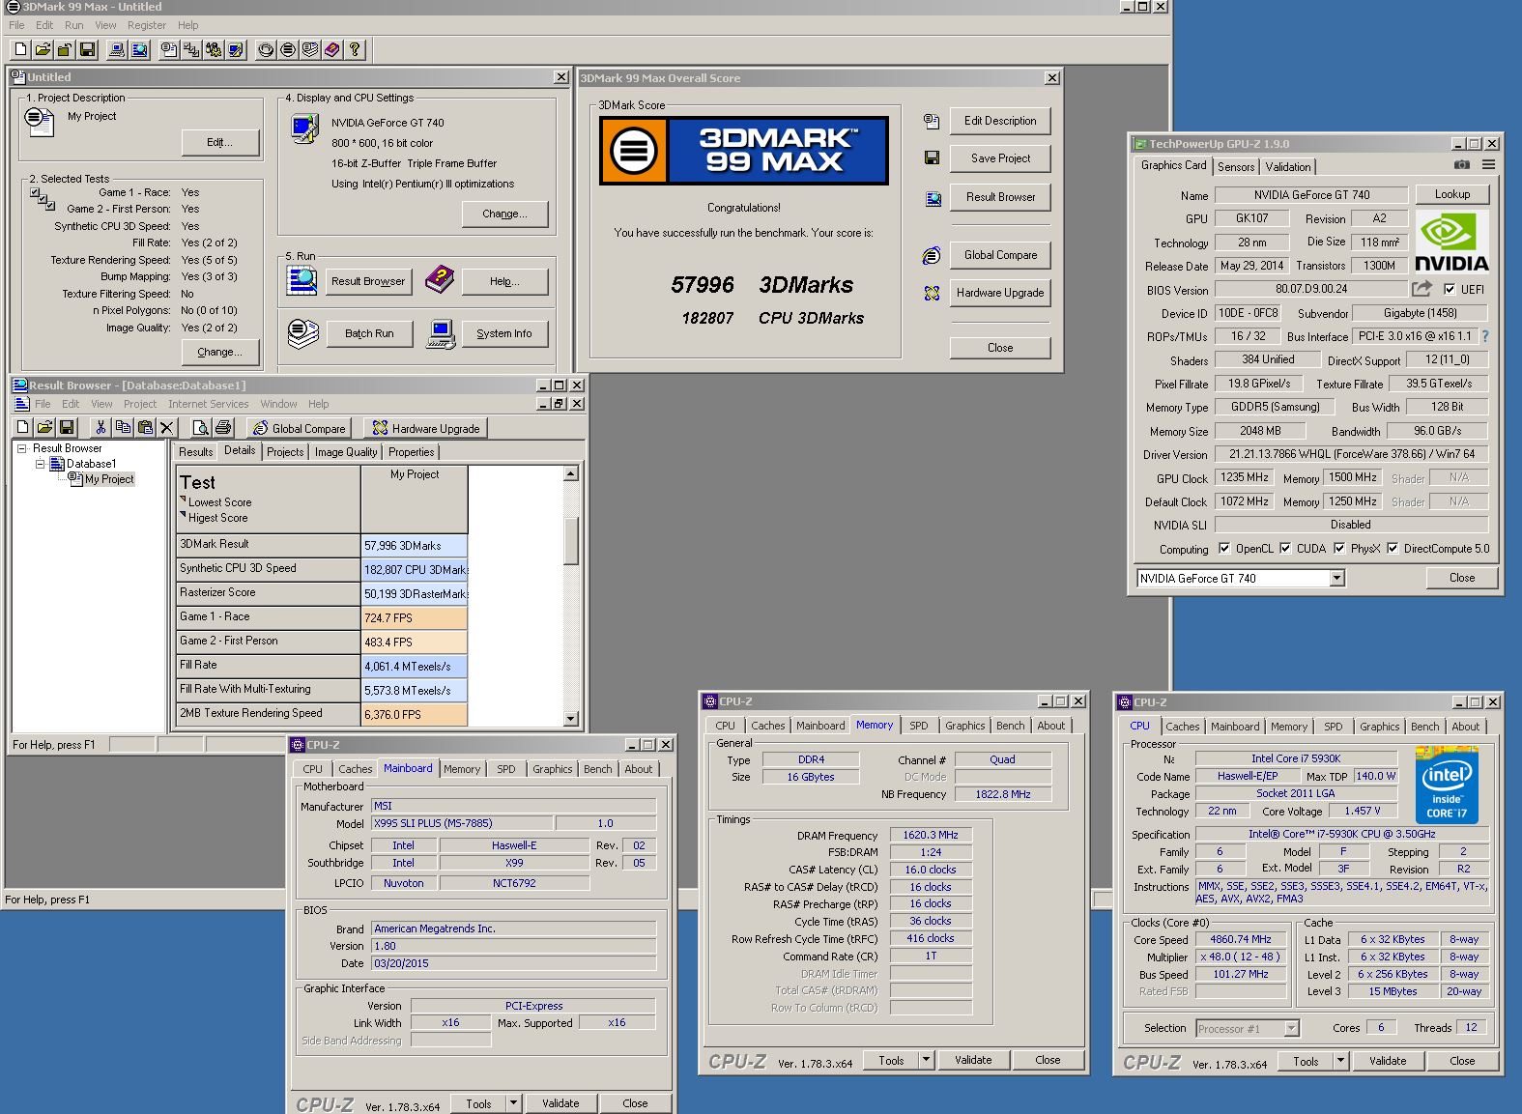Toggle the DirectCompute 5.0 checkbox in GPU-Z
The width and height of the screenshot is (1522, 1114).
(x=1393, y=548)
